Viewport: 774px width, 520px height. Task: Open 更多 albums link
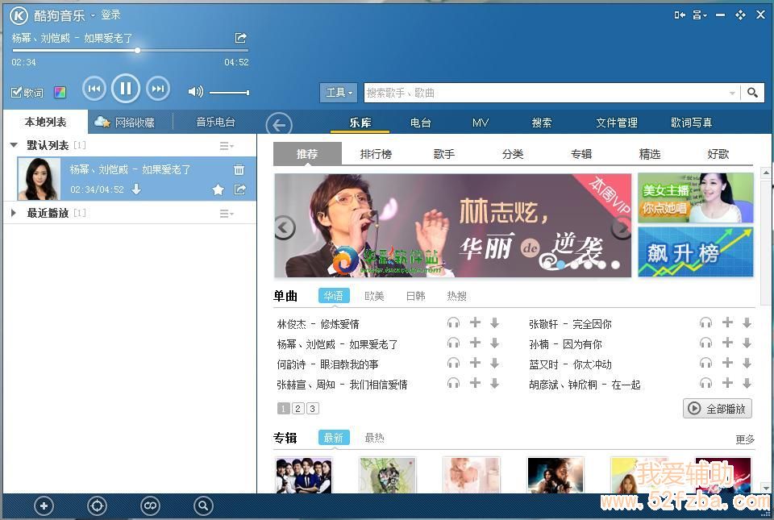[745, 439]
